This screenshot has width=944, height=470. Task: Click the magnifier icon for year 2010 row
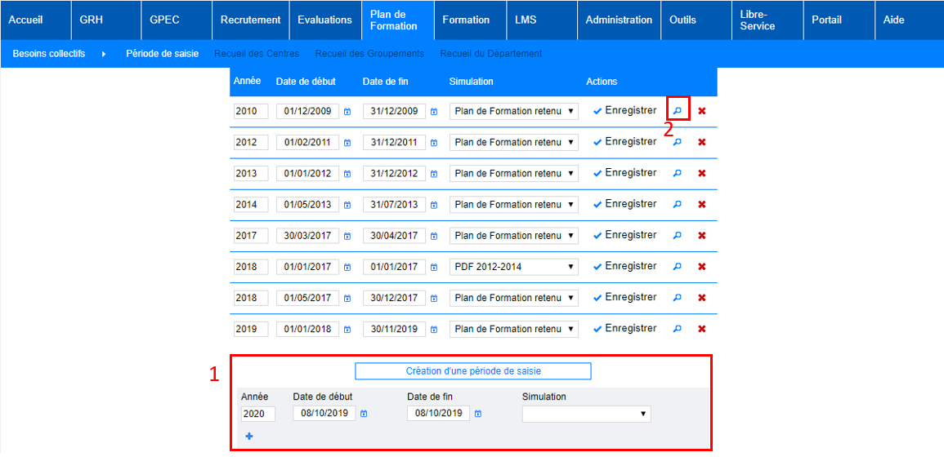click(x=677, y=110)
